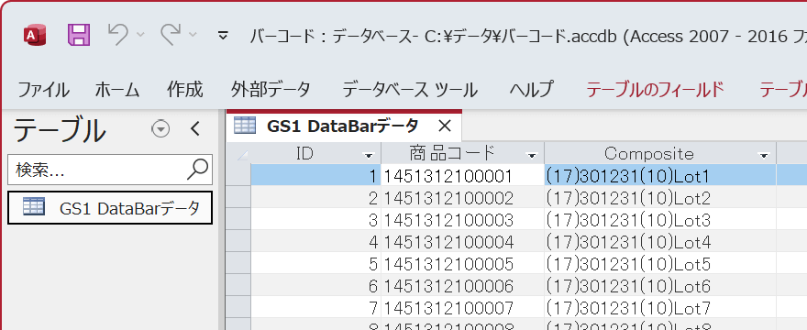Click the cell (17)301231(10)Lot1

coord(659,176)
